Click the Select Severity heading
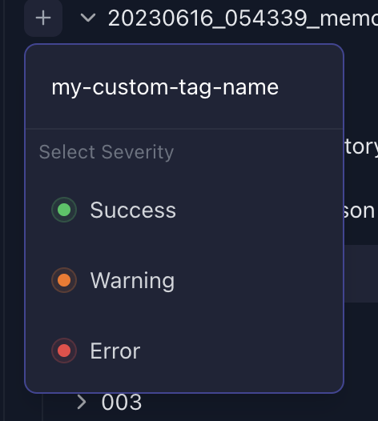The width and height of the screenshot is (378, 421). pyautogui.click(x=107, y=152)
